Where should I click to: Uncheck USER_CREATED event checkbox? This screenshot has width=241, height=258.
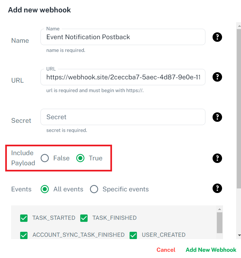(133, 235)
